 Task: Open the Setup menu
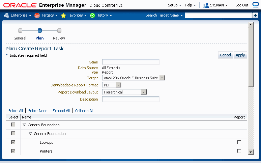(174, 5)
